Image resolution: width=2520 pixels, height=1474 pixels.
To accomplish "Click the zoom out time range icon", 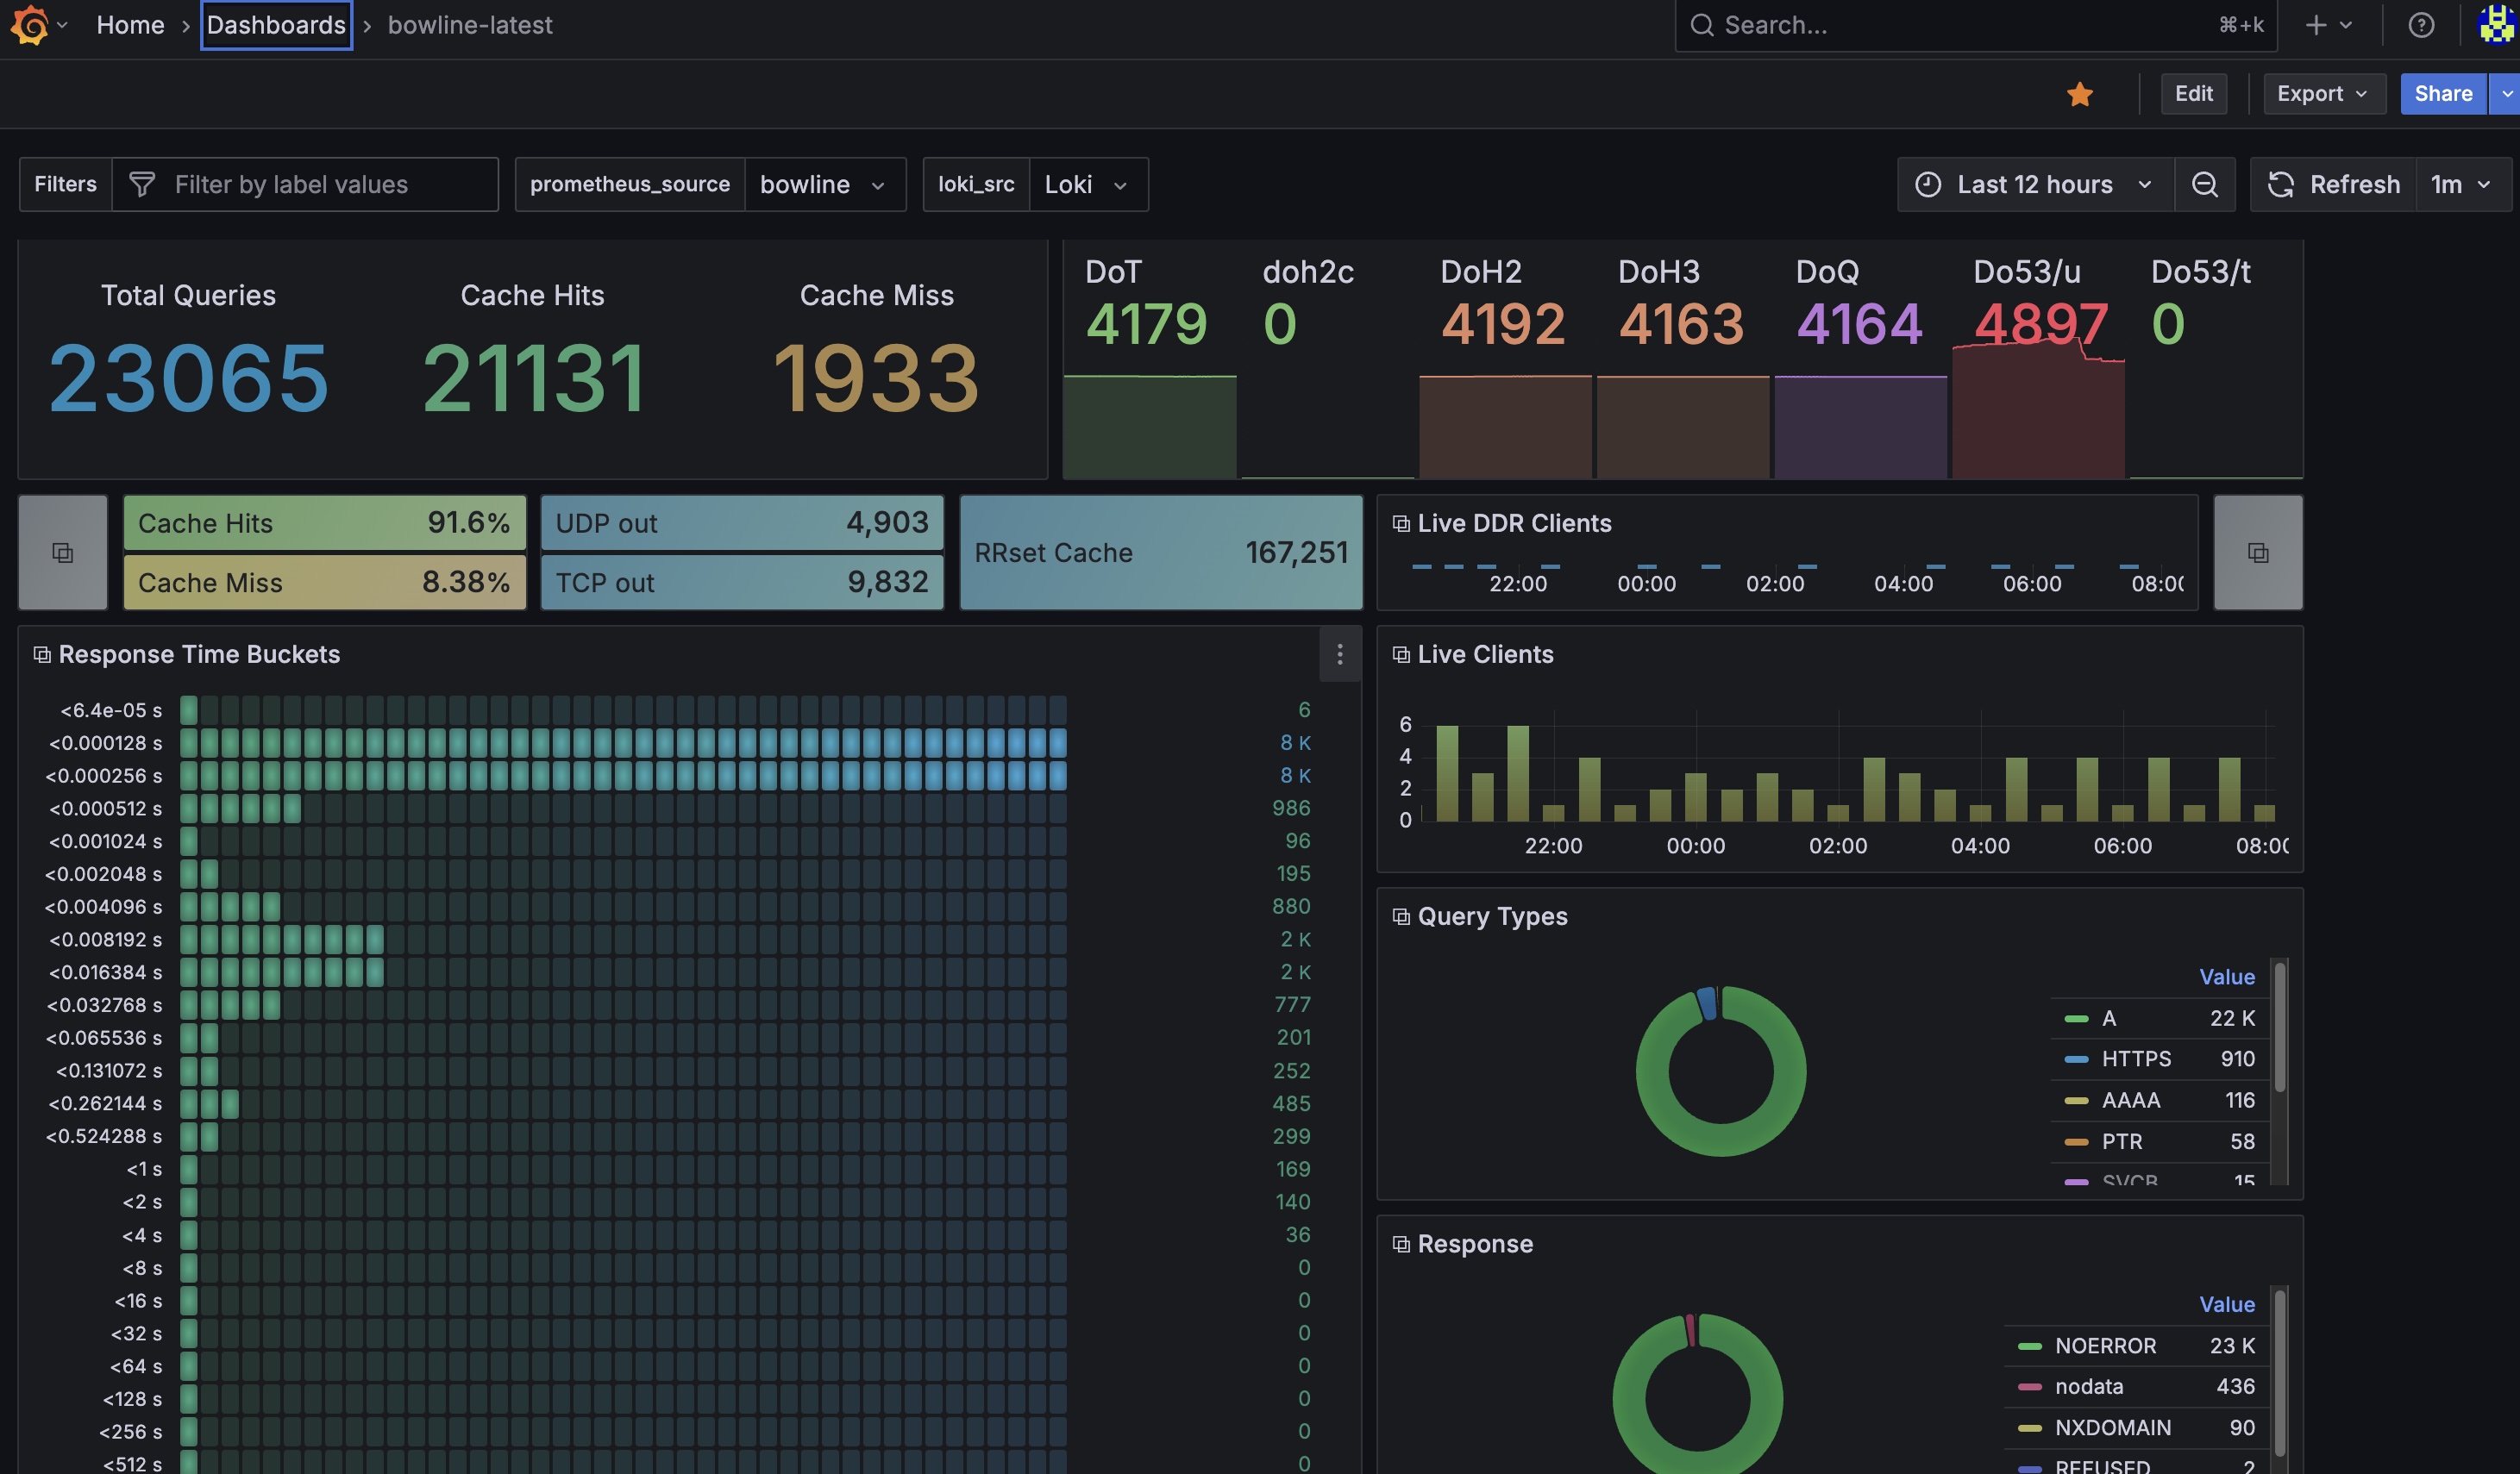I will click(x=2204, y=184).
